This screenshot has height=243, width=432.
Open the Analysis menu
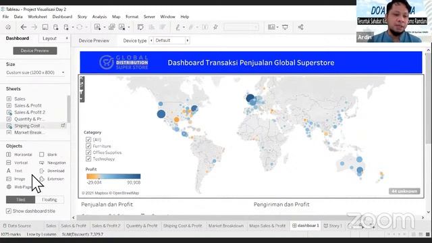(x=99, y=16)
